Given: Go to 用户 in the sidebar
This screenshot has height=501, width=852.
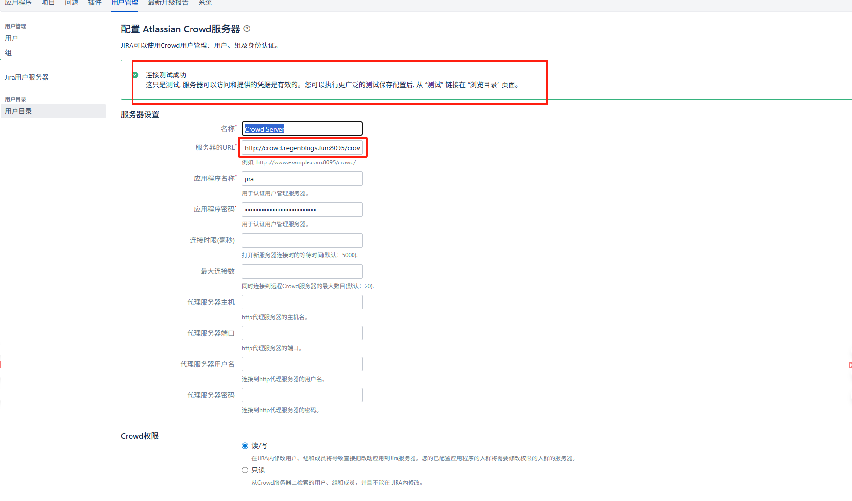Looking at the screenshot, I should (x=12, y=38).
